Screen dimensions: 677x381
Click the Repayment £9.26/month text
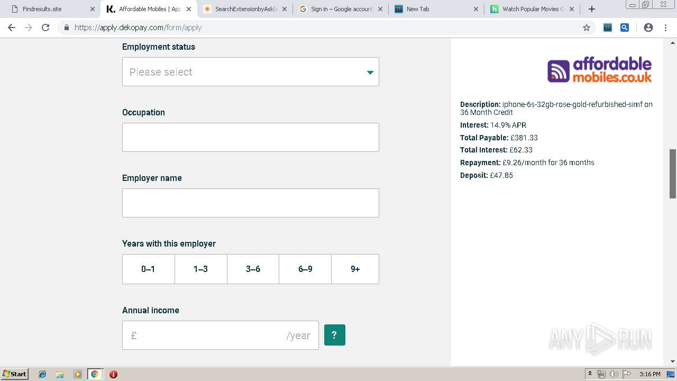coord(527,162)
